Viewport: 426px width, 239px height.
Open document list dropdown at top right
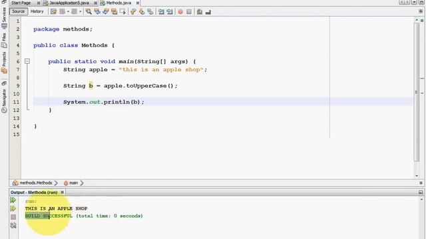click(x=414, y=2)
